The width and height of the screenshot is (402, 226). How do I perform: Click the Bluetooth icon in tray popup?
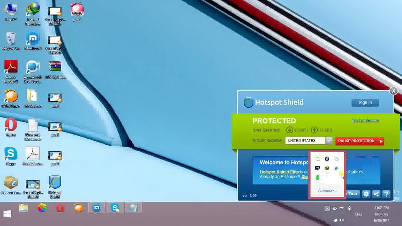click(327, 159)
